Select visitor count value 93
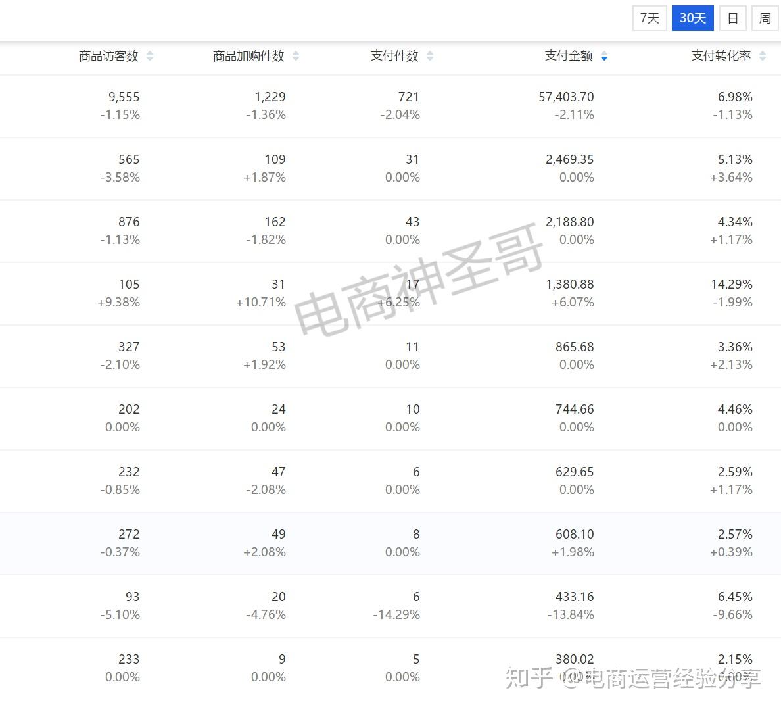781x709 pixels. pos(133,597)
